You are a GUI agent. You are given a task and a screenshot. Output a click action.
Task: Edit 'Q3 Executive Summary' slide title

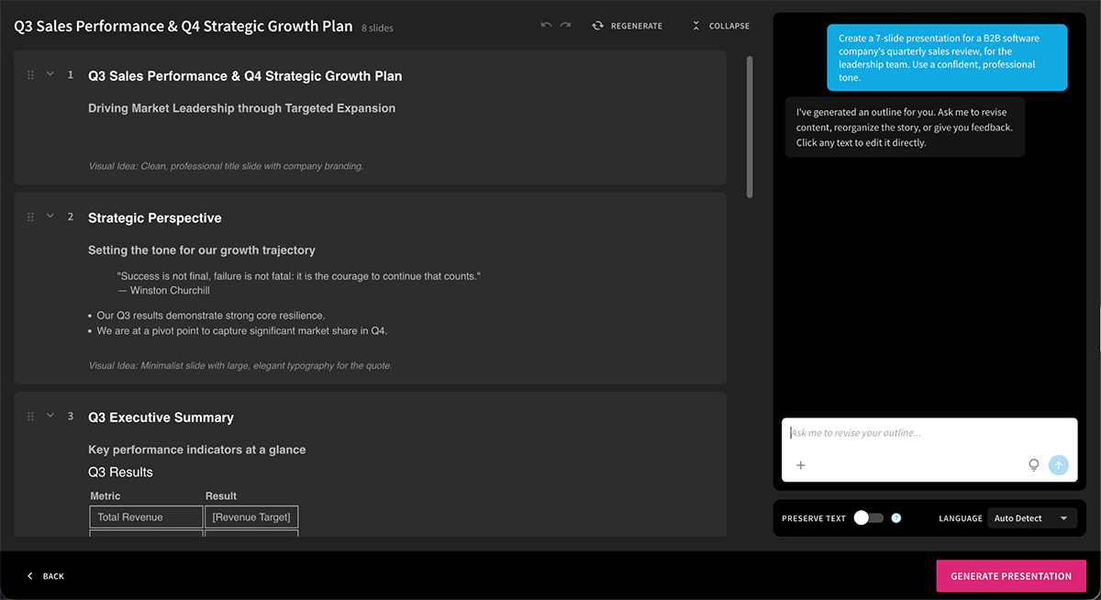[x=161, y=417]
